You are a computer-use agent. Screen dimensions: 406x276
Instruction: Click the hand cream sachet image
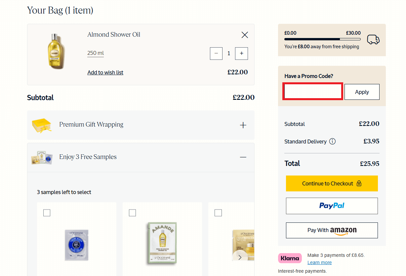tap(76, 245)
